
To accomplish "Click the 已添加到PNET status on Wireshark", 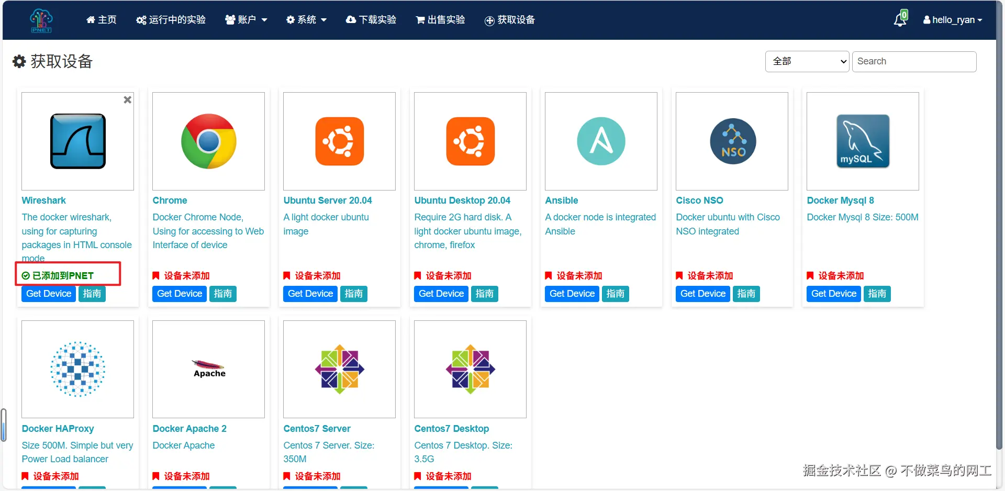I will coord(58,276).
